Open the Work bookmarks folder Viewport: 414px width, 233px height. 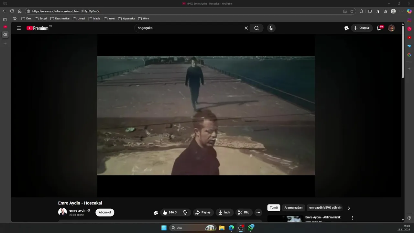tap(144, 18)
